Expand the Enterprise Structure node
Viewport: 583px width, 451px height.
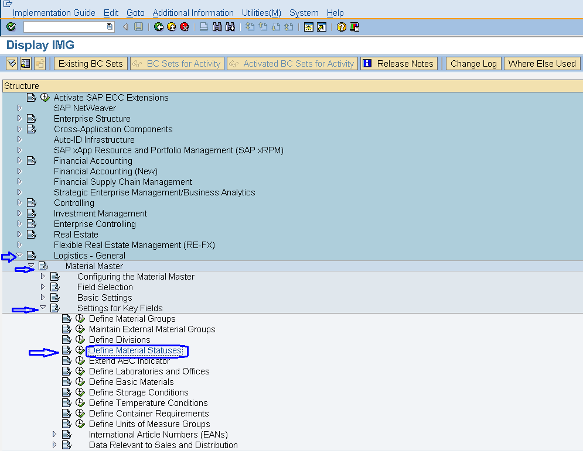19,118
